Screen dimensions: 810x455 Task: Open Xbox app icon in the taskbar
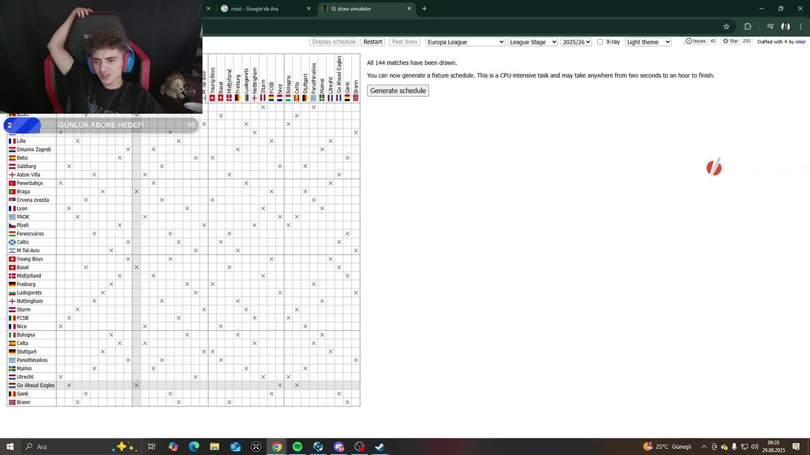click(x=256, y=447)
